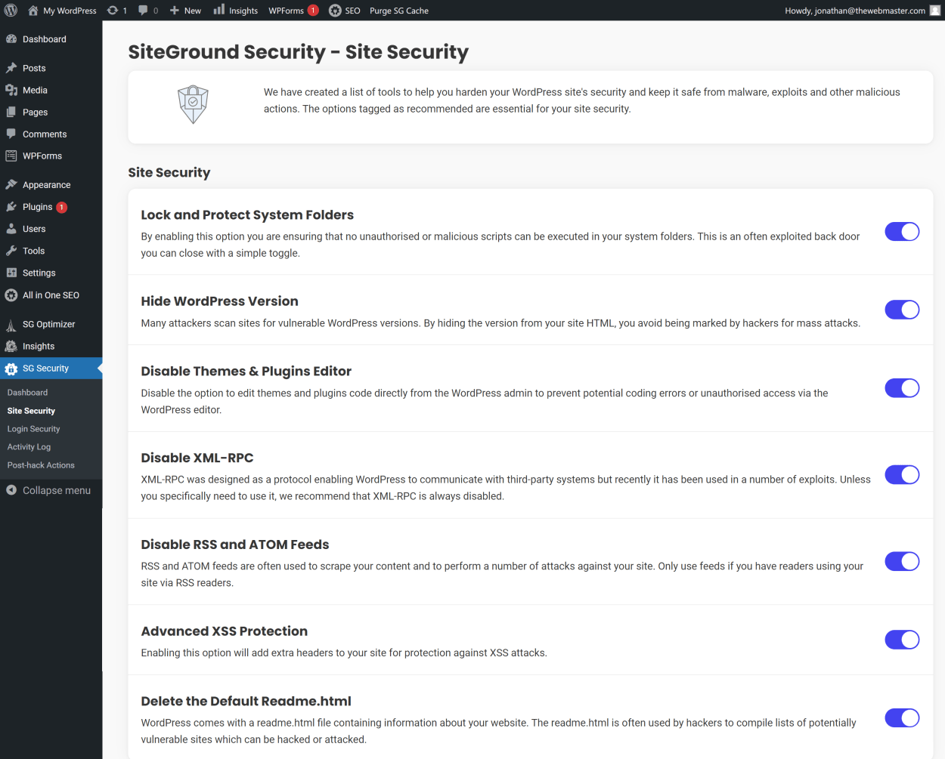Click the plus icon beside New
Screen dimensions: 945x759
click(x=175, y=11)
